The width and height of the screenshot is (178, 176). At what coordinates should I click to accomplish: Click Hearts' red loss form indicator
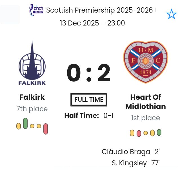tap(139, 133)
